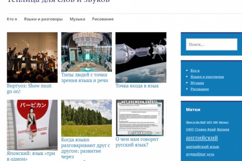Select the 'дети' tag
Image resolution: width=242 pixels, height=161 pixels.
(210, 154)
